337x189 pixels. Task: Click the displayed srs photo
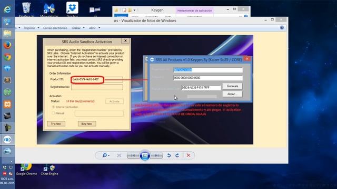pyautogui.click(x=145, y=90)
